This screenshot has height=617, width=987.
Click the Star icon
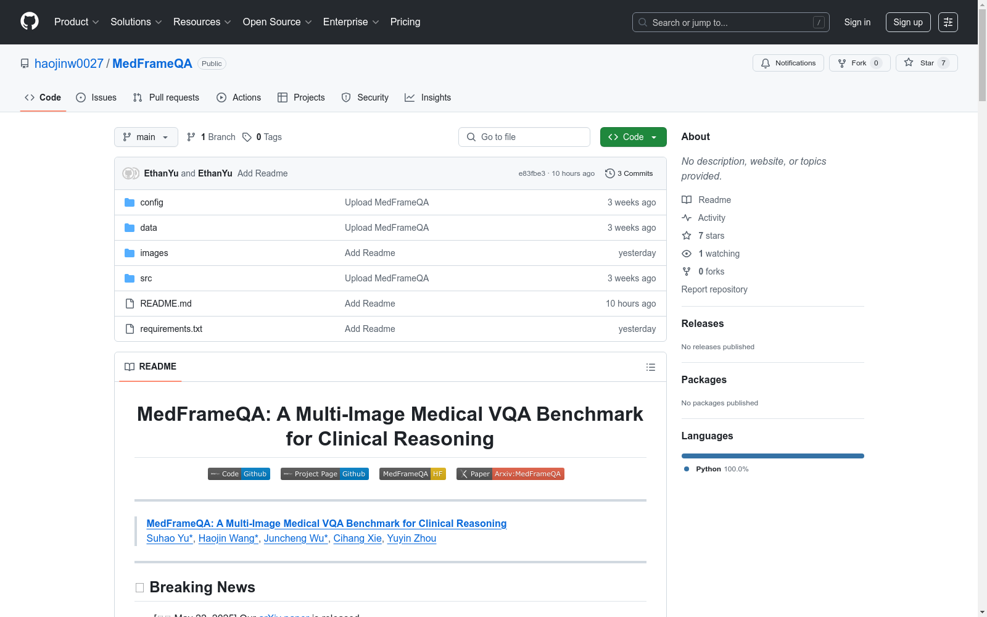(x=909, y=62)
